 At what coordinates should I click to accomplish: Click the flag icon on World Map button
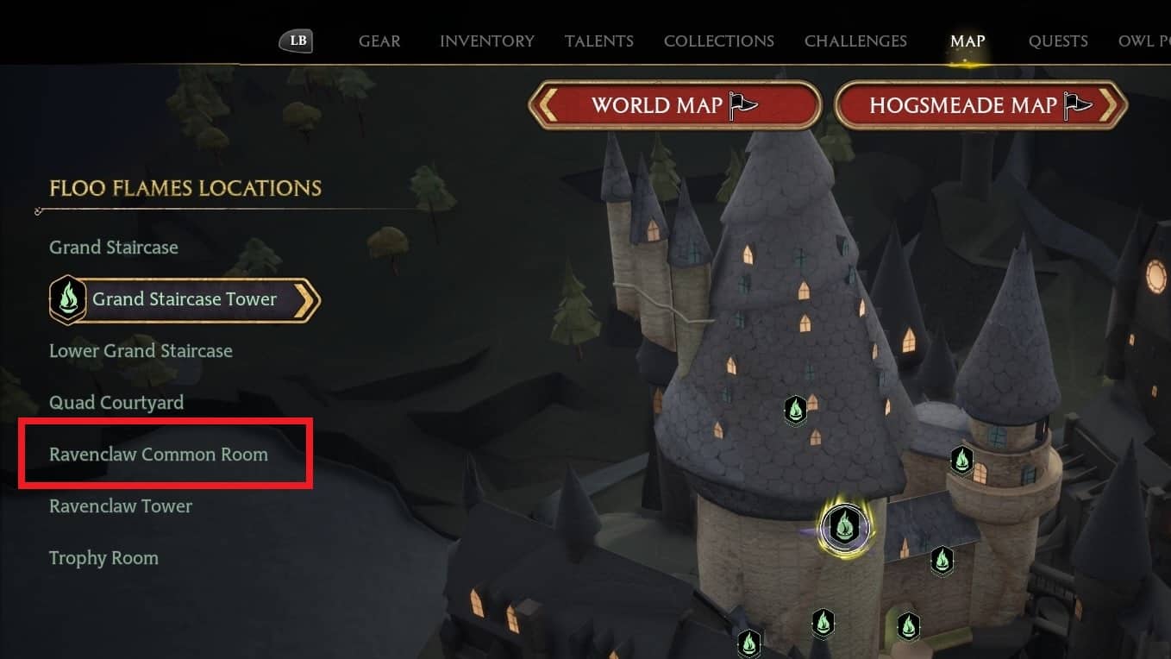pyautogui.click(x=742, y=105)
